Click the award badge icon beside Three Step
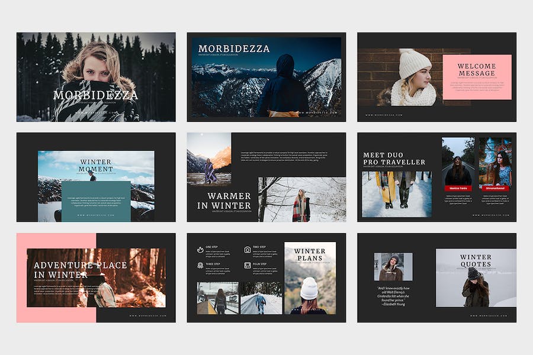Image resolution: width=533 pixels, height=355 pixels. tap(200, 265)
